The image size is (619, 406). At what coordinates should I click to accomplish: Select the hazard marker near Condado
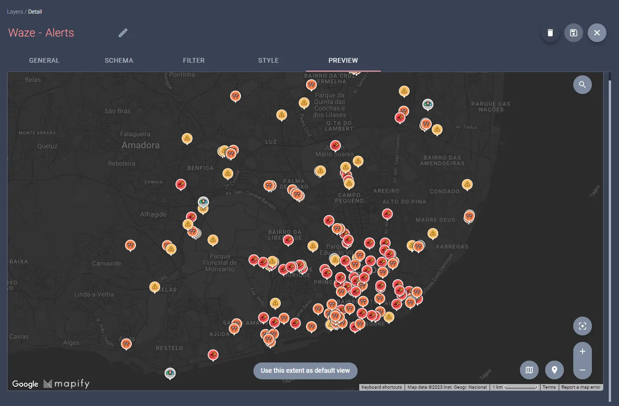pyautogui.click(x=467, y=184)
